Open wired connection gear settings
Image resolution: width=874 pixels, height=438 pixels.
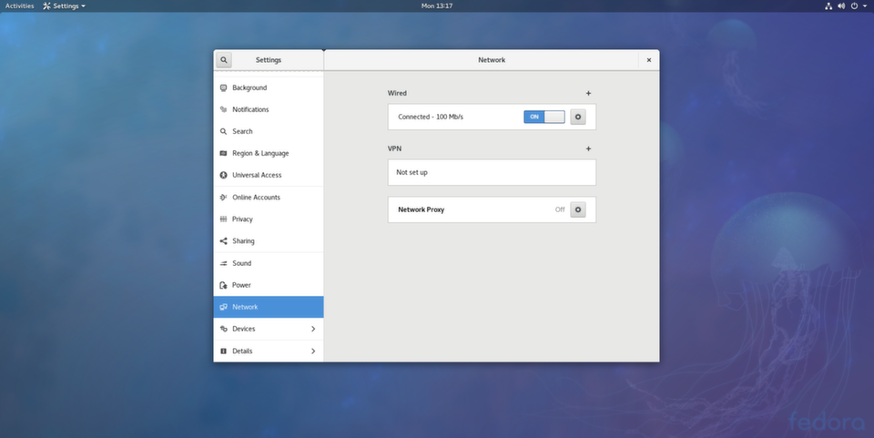pyautogui.click(x=578, y=117)
